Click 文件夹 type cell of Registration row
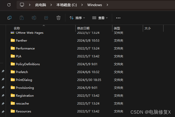175x117 pixels. point(119,96)
